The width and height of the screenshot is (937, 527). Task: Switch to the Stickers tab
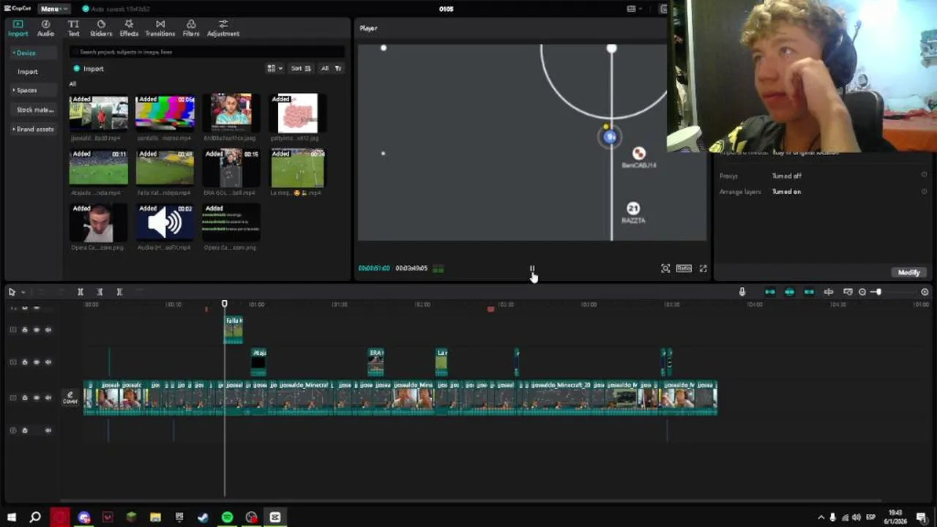(101, 29)
